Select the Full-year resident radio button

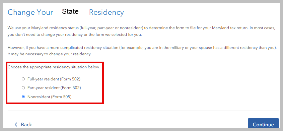[x=23, y=79]
